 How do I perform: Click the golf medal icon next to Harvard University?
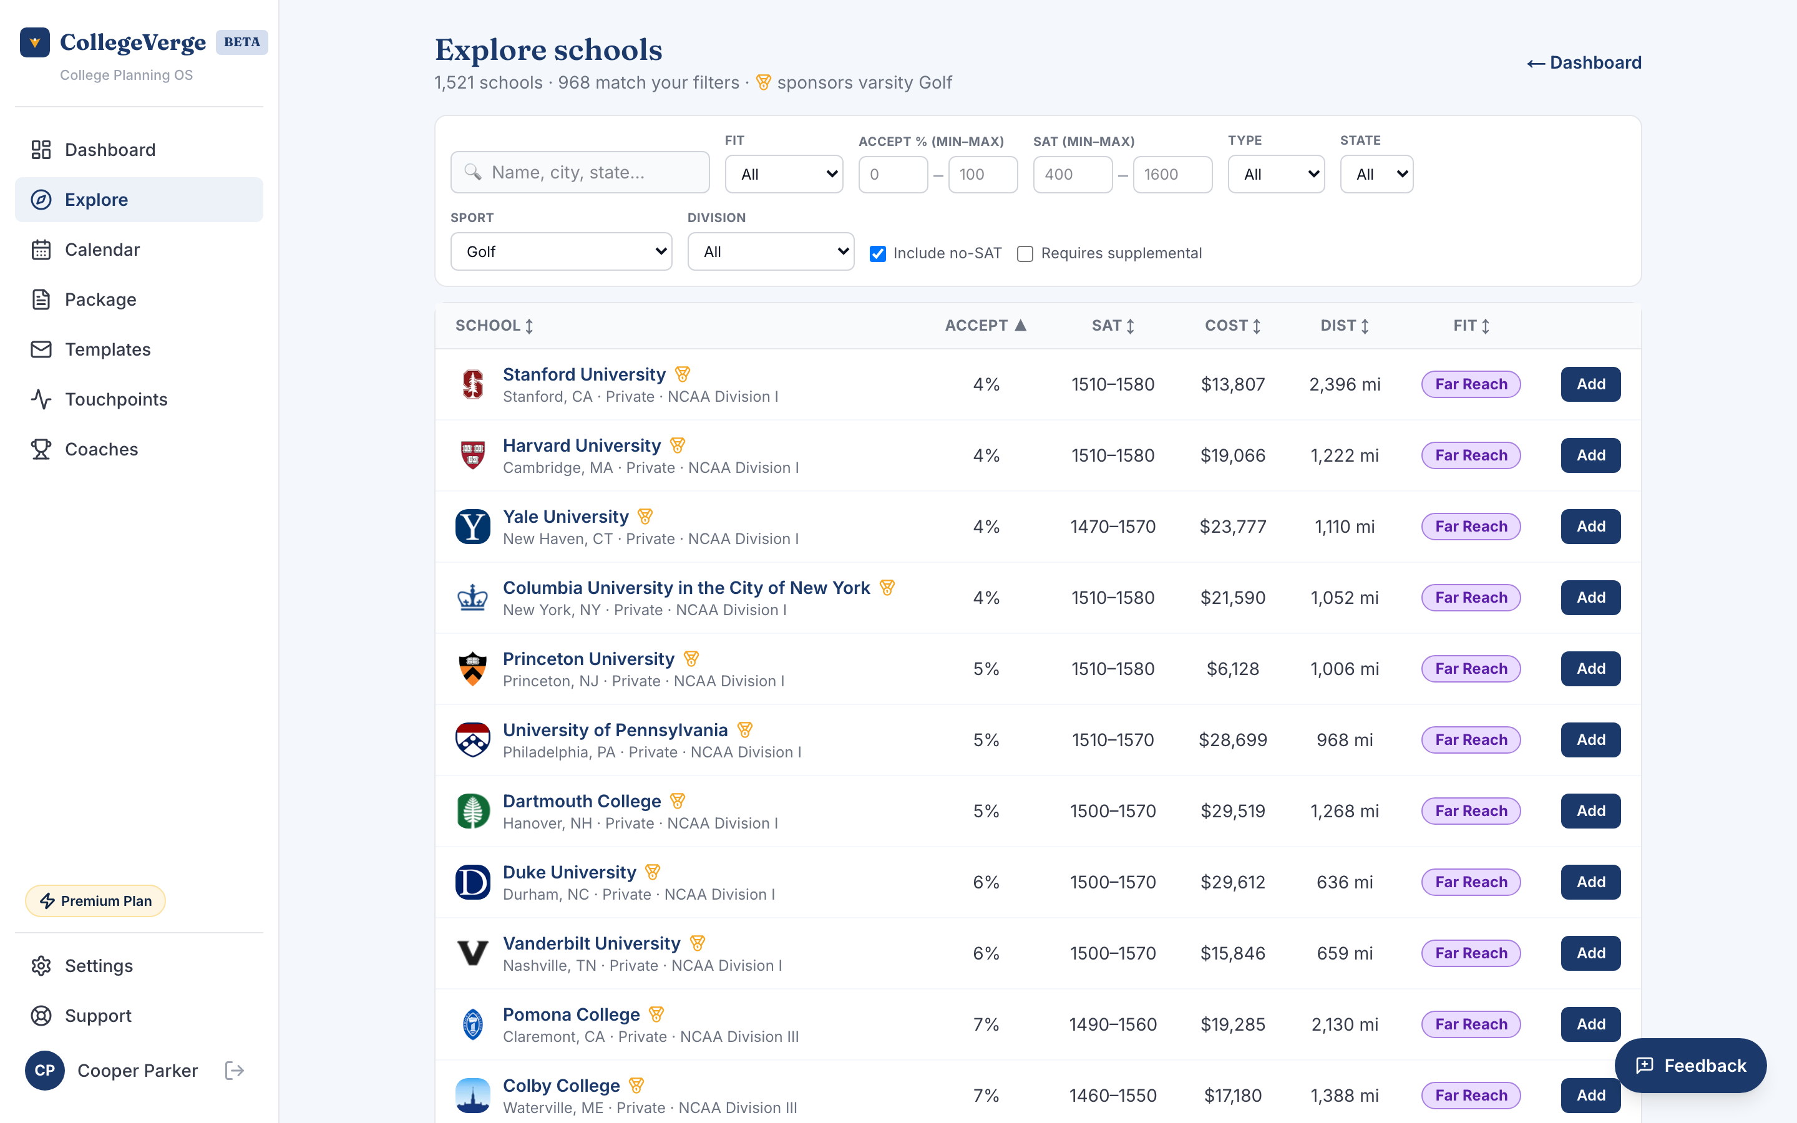tap(677, 445)
